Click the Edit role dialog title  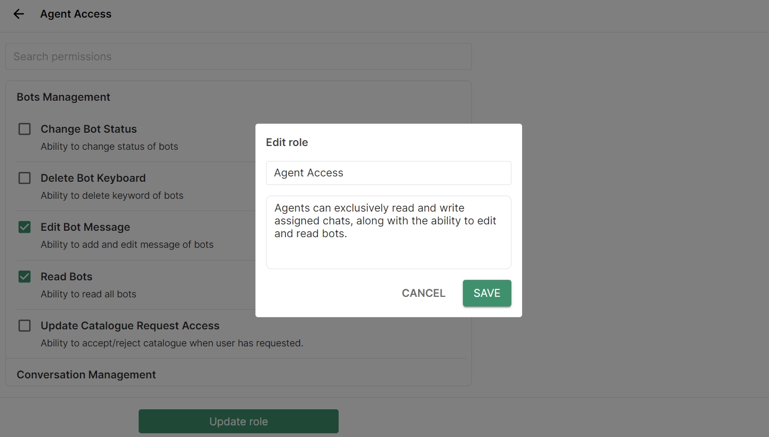coord(287,142)
